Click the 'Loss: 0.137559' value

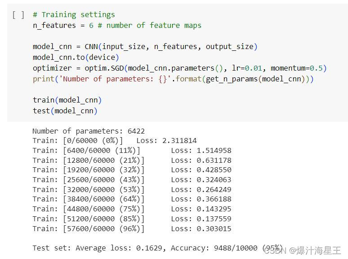[x=201, y=219]
